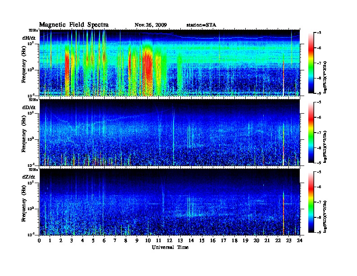
Task: Click the "16" hour tick label
Action: pyautogui.click(x=213, y=240)
